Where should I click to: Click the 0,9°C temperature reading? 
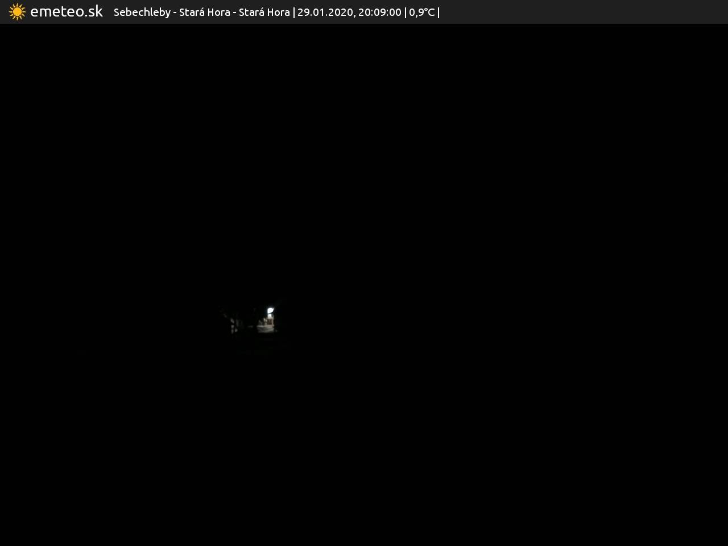[x=421, y=13]
